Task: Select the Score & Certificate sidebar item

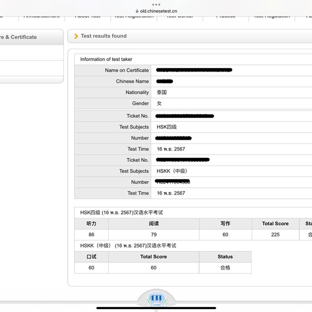Action: point(19,37)
